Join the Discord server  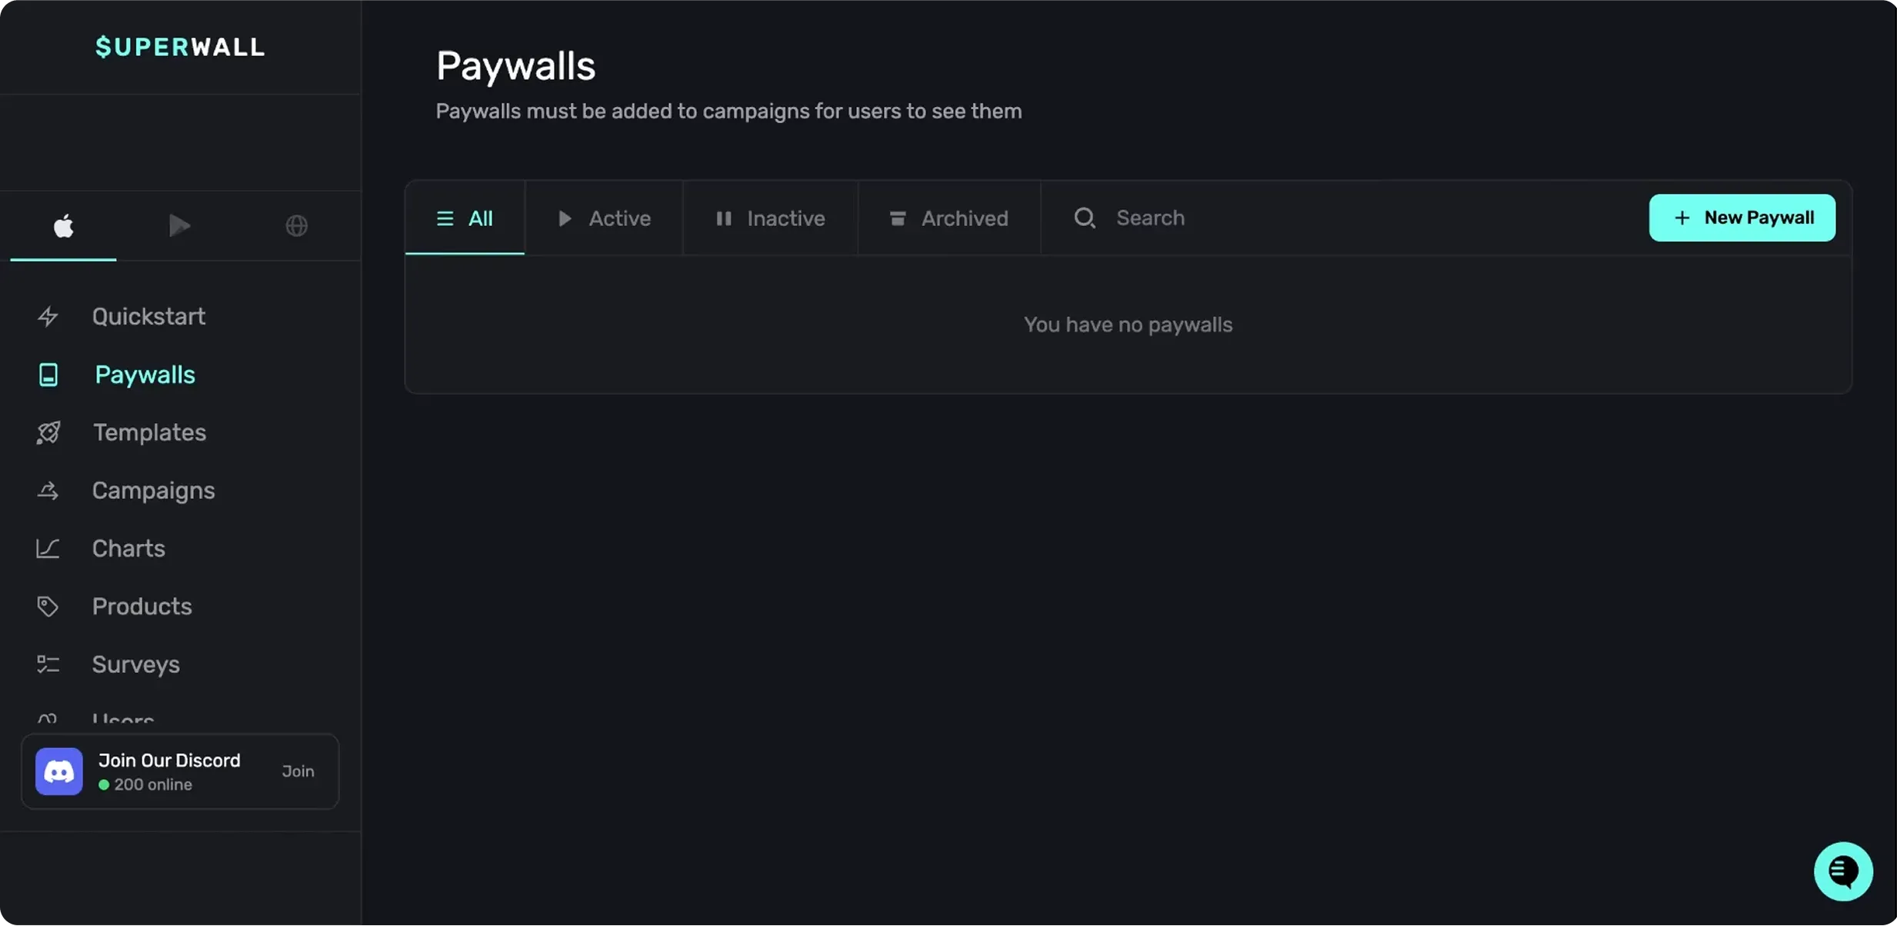(298, 771)
